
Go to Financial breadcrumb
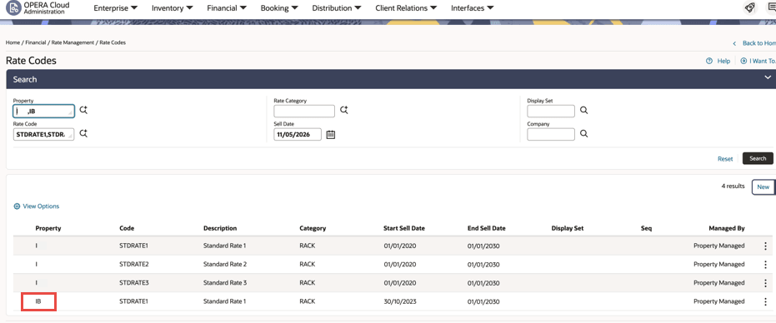point(36,42)
